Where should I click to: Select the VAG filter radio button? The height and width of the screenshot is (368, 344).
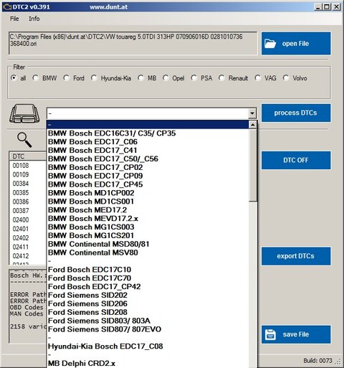pyautogui.click(x=257, y=78)
